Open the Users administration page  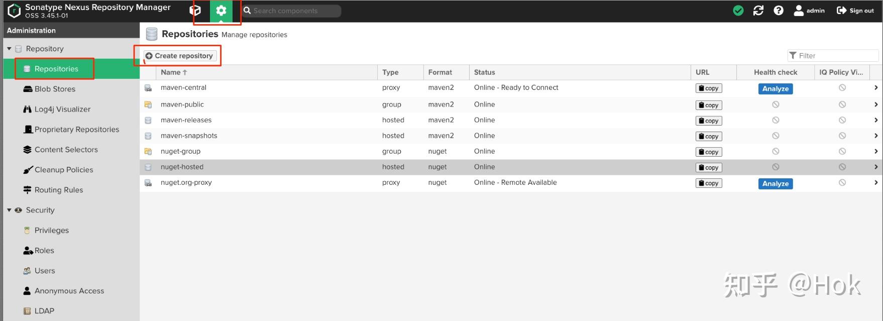pos(45,271)
